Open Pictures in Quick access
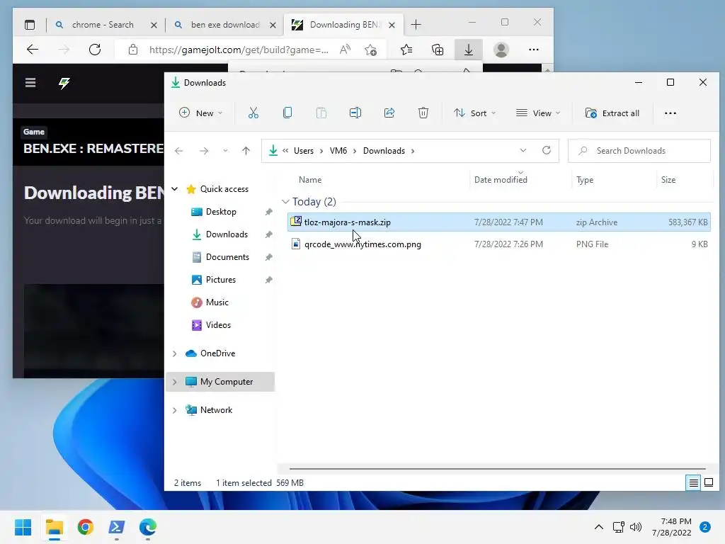The image size is (725, 544). 221,280
